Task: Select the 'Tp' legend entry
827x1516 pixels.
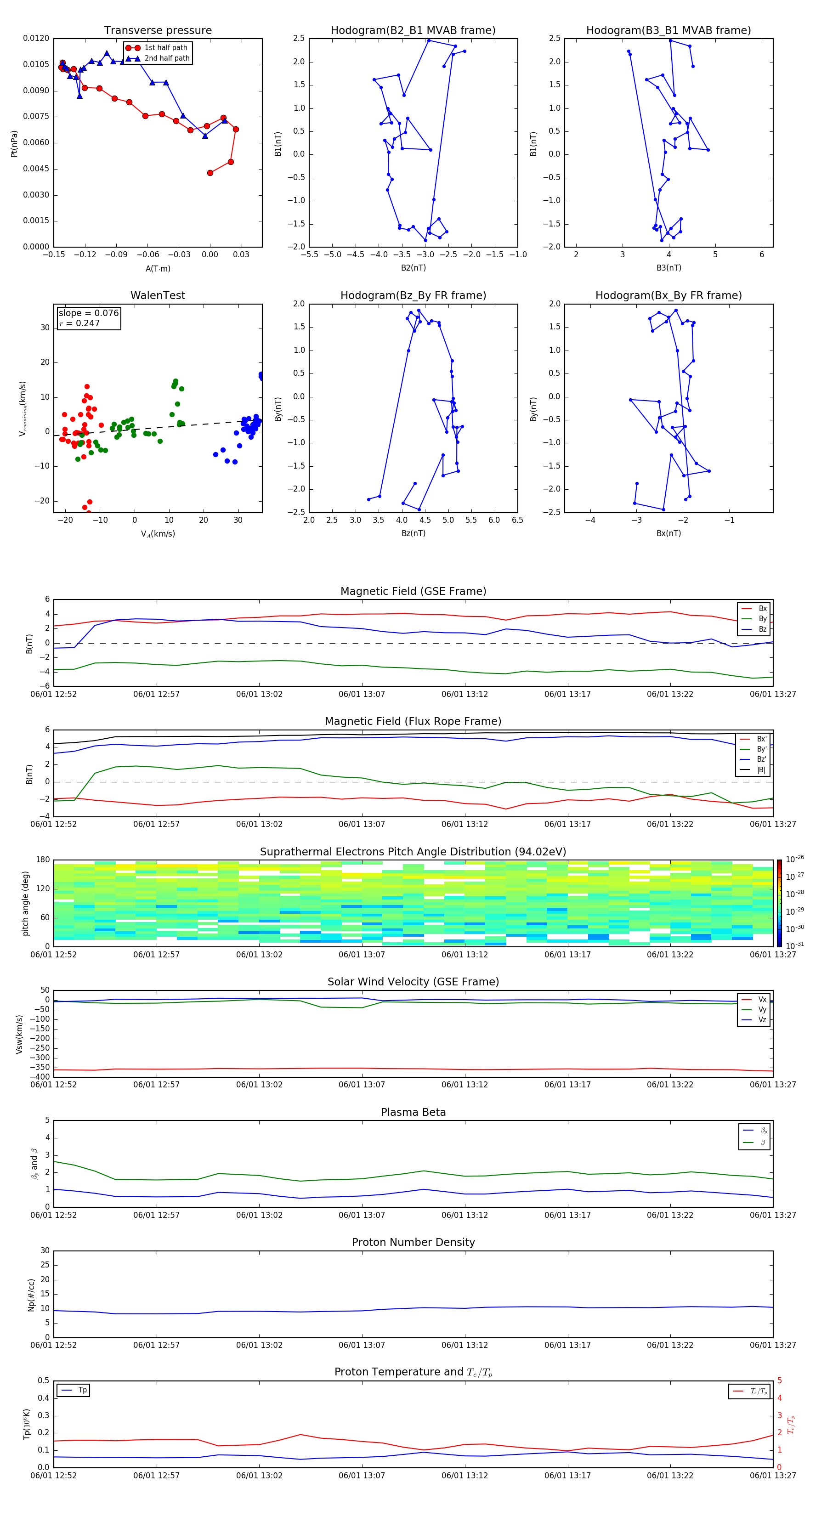Action: click(74, 1390)
